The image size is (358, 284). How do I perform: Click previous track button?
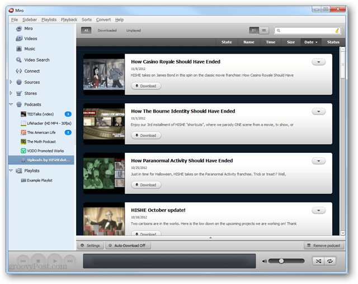[23, 261]
